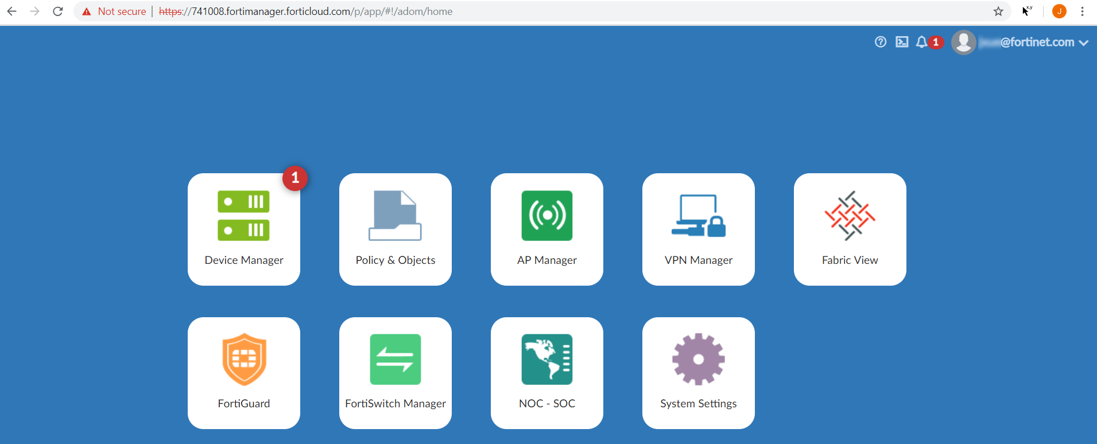
Task: Click the browser address bar URL
Action: point(305,11)
